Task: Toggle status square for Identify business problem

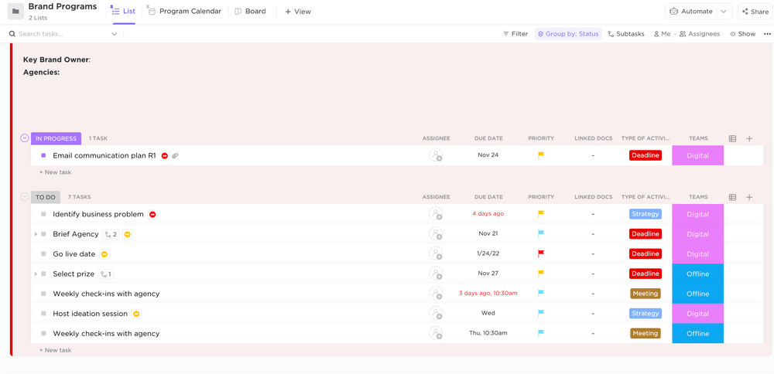Action: point(44,214)
